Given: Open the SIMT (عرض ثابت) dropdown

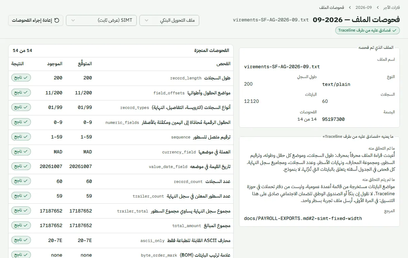Looking at the screenshot, I should point(101,20).
